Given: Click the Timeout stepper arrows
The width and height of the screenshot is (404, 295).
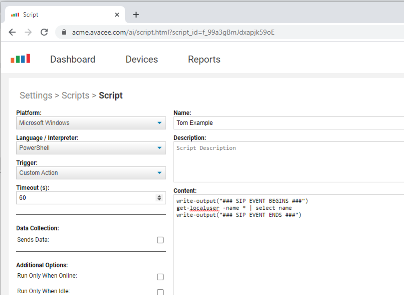Looking at the screenshot, I should click(x=159, y=198).
